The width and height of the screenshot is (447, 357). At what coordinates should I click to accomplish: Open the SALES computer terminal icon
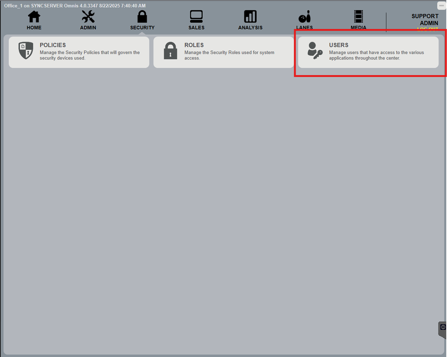196,17
